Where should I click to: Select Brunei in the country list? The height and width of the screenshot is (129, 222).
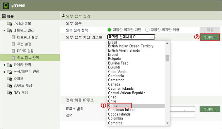(113, 55)
